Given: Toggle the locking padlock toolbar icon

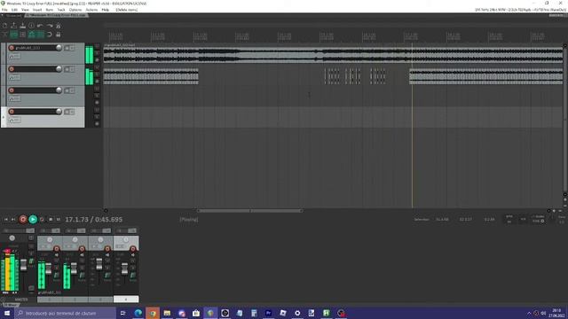Looking at the screenshot, I should point(58,35).
